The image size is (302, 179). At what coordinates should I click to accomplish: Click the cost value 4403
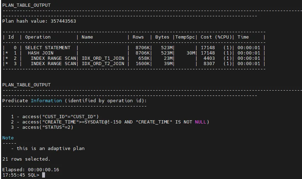(x=209, y=58)
